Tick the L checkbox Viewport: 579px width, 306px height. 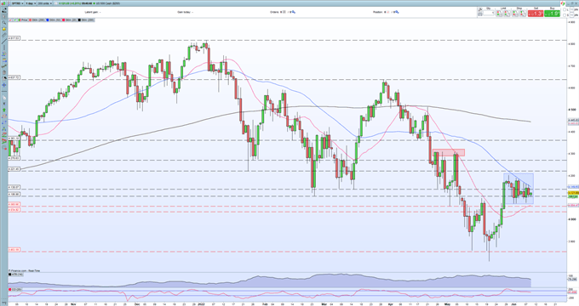coord(565,9)
